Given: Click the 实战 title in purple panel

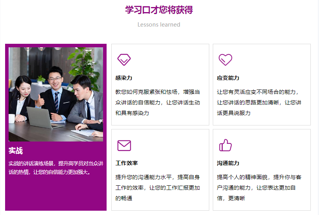Looking at the screenshot, I should (16, 150).
